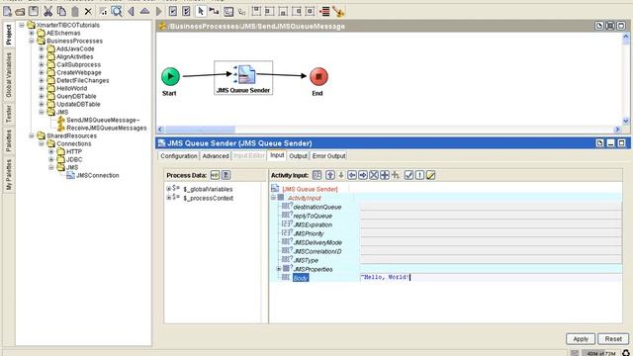Select the green Start node on canvas

pyautogui.click(x=170, y=76)
